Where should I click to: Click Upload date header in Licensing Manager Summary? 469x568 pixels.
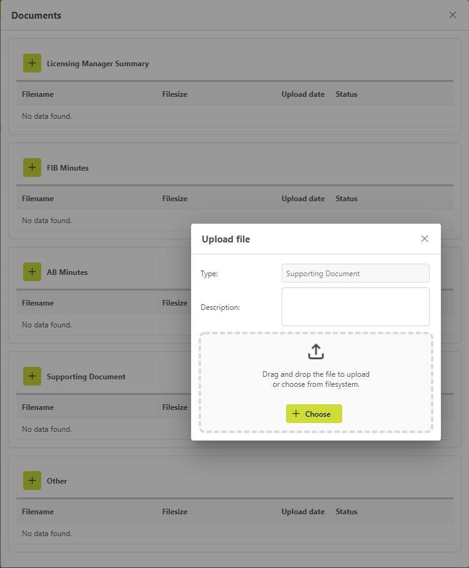coord(303,94)
